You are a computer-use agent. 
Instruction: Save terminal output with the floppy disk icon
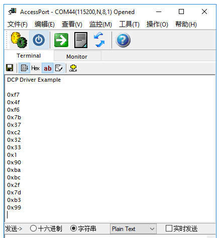coord(10,68)
